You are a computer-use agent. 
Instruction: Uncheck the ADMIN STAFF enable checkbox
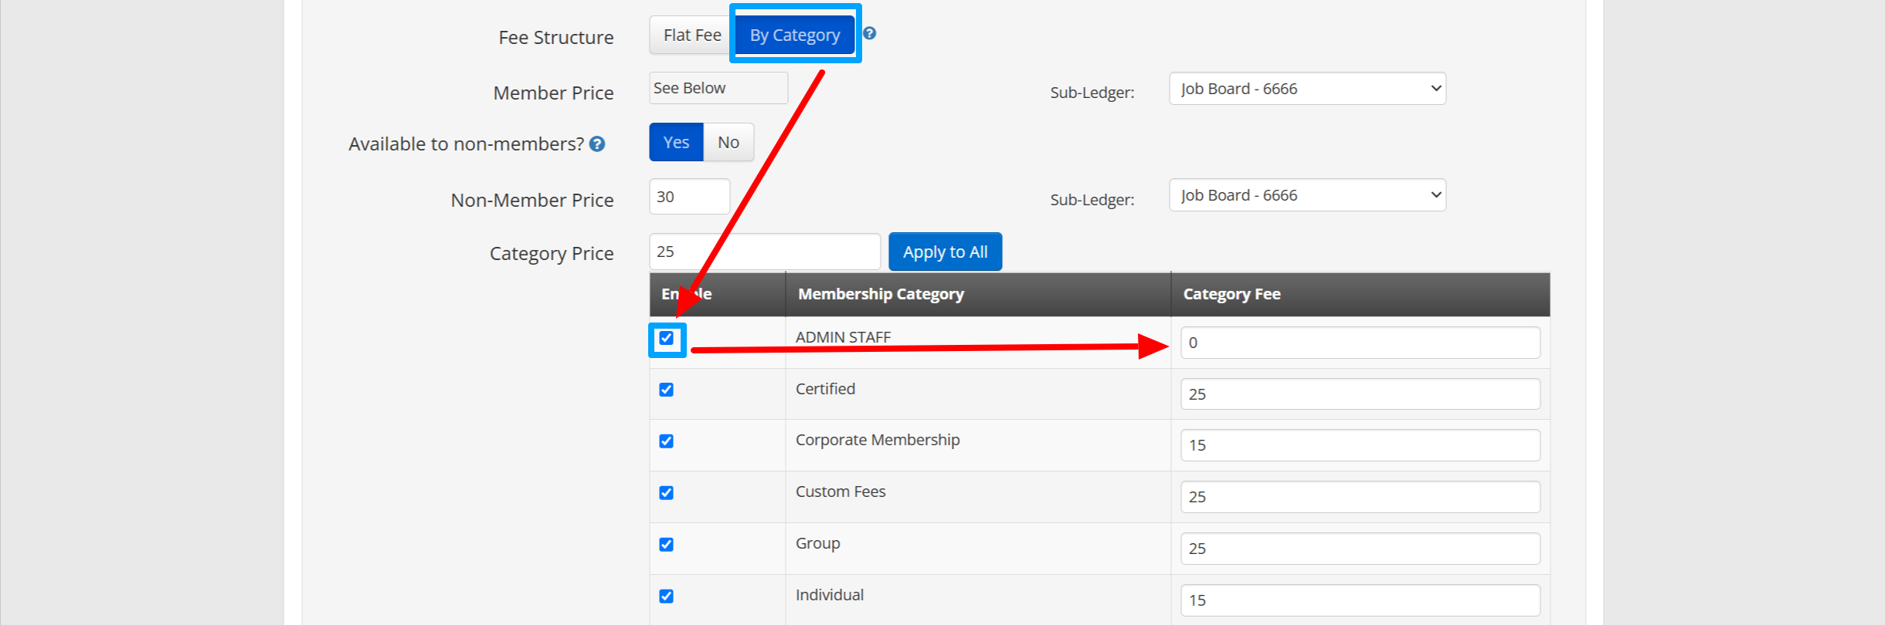[667, 339]
